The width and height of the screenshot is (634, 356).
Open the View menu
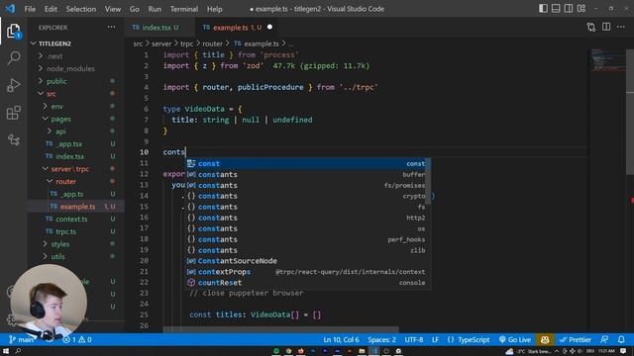112,9
